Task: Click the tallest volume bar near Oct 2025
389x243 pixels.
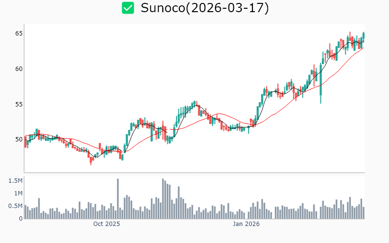Action: tap(118, 199)
